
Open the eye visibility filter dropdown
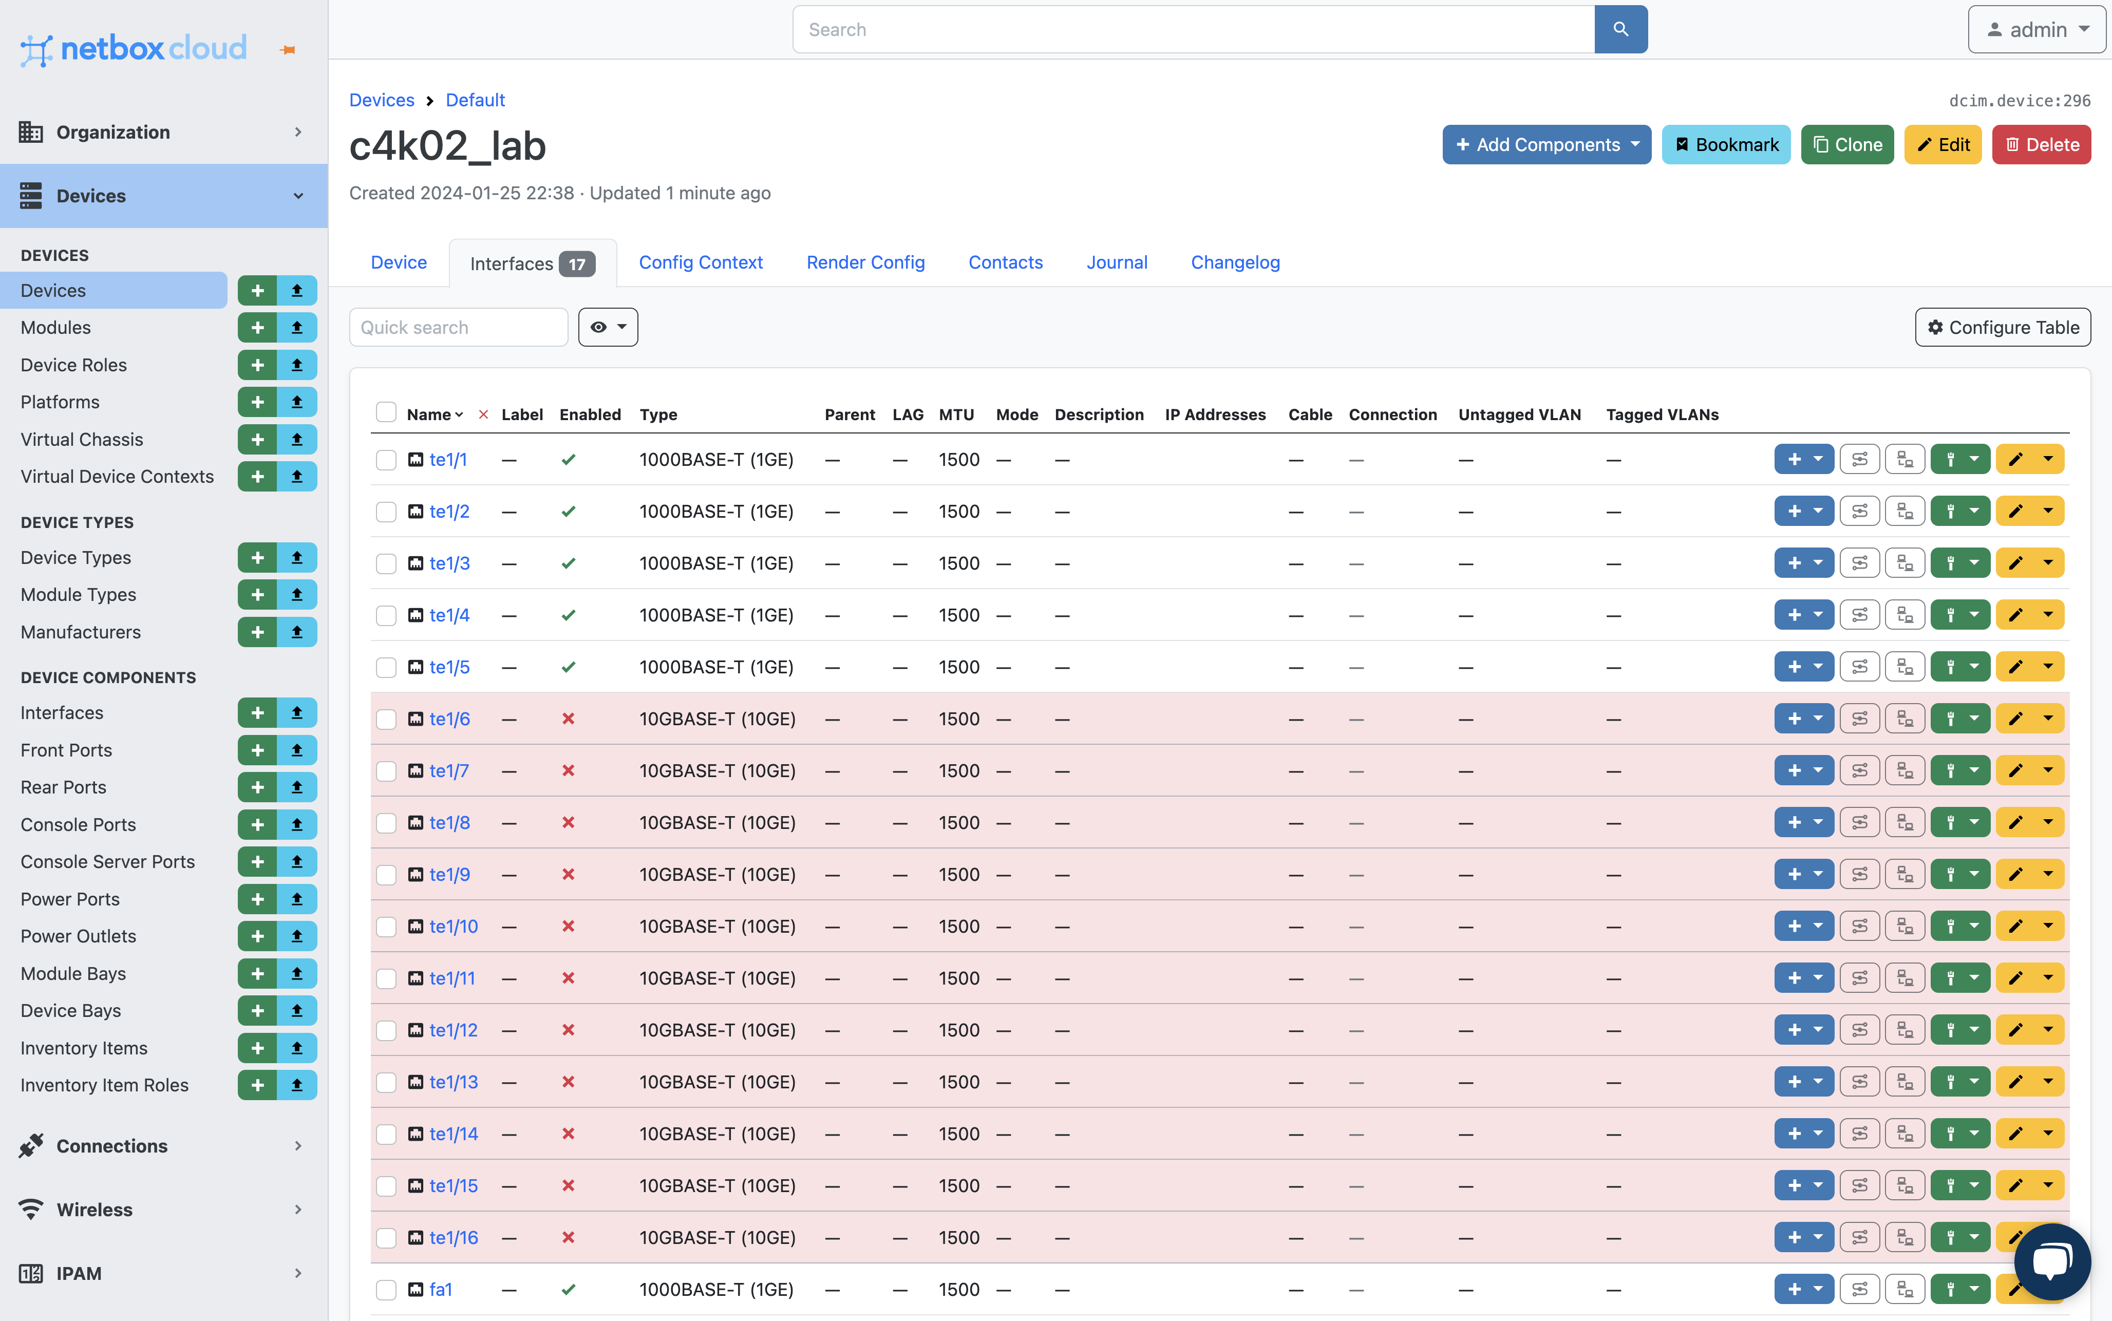(x=608, y=327)
